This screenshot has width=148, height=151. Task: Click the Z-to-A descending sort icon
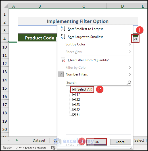point(63,37)
